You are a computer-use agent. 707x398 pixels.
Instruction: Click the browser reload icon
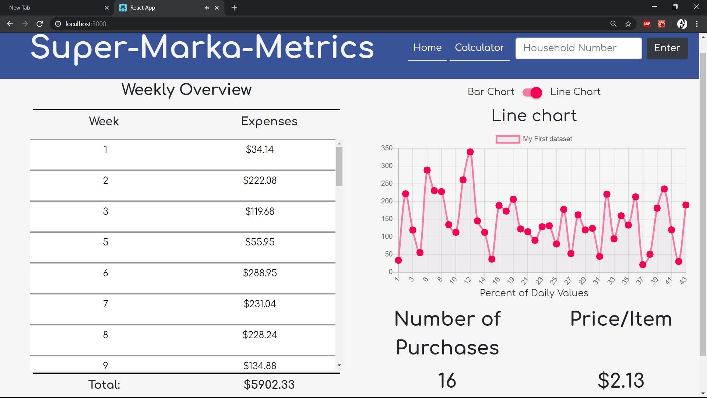[40, 24]
